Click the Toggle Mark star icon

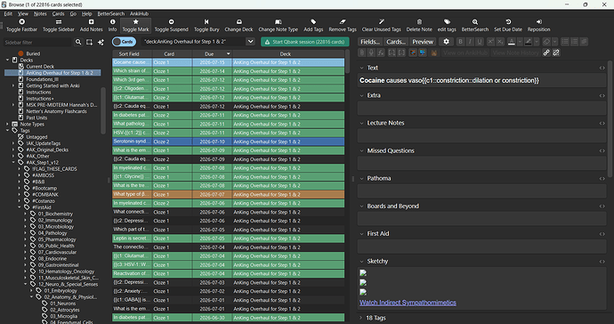point(135,22)
